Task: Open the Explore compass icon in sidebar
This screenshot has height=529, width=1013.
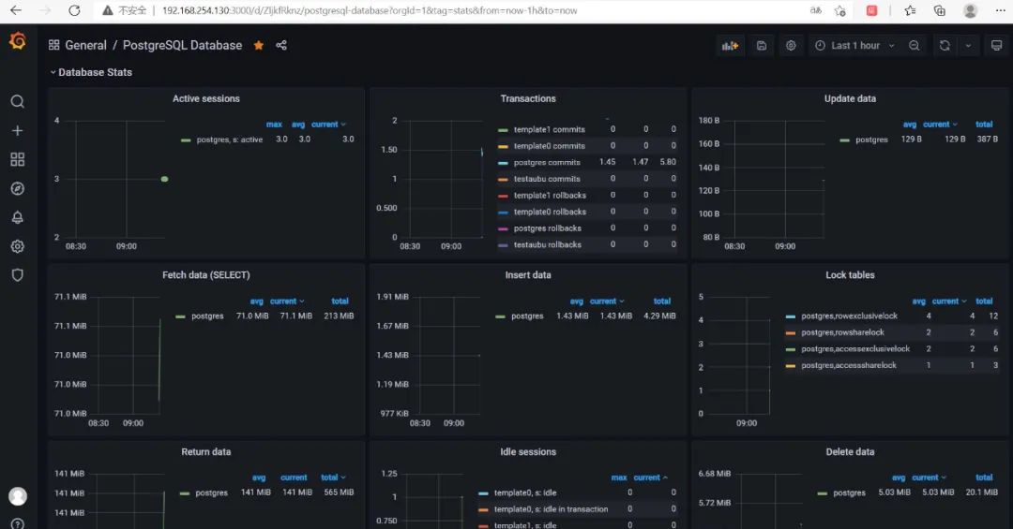Action: [18, 188]
